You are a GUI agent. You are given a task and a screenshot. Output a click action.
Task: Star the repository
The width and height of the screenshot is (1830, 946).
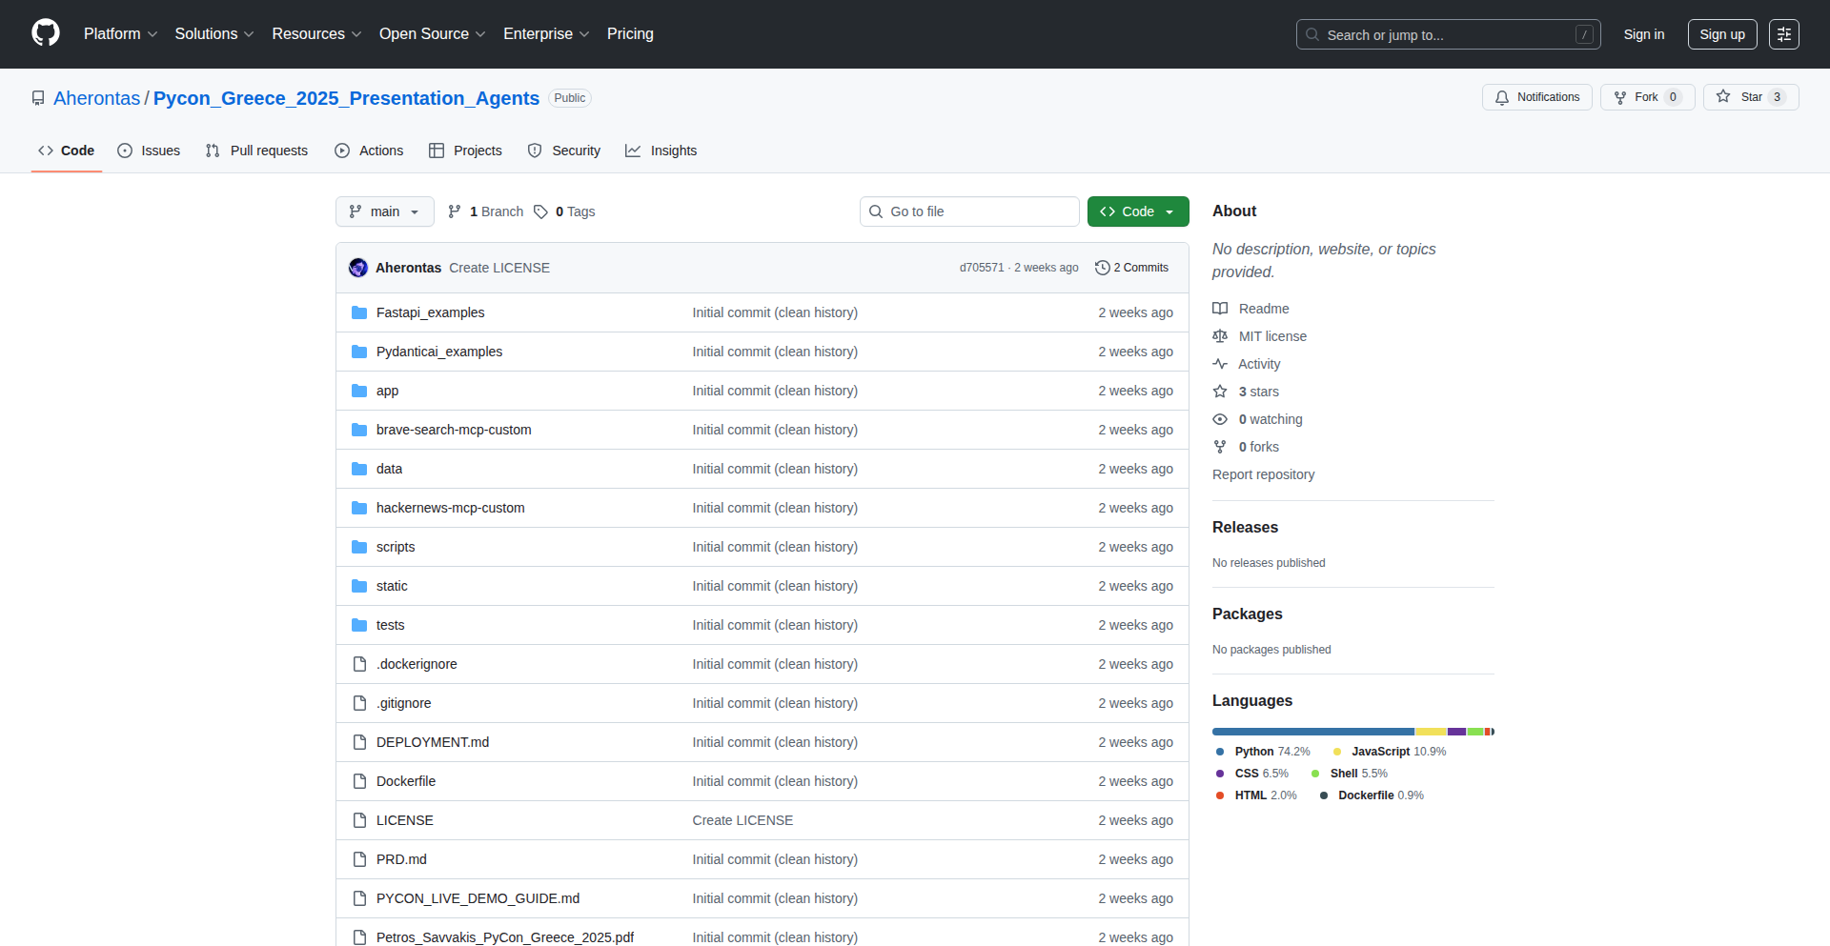click(1751, 97)
